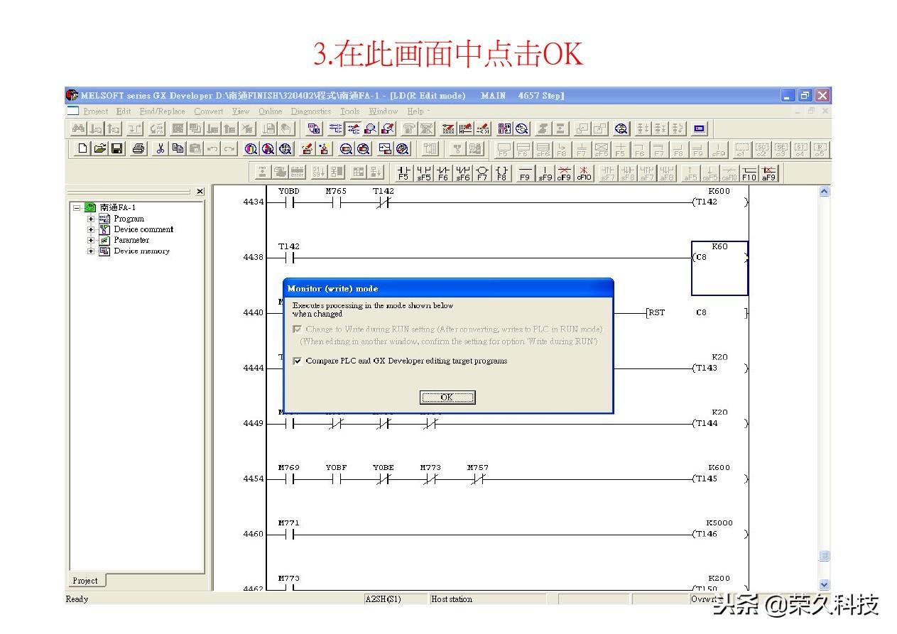Click ladder scrollbar down arrow
897x634 pixels.
click(x=824, y=584)
